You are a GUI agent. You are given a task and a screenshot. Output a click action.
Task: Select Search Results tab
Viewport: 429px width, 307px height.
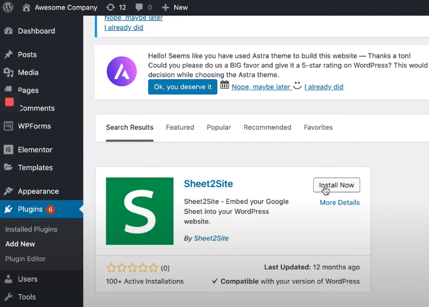tap(130, 127)
